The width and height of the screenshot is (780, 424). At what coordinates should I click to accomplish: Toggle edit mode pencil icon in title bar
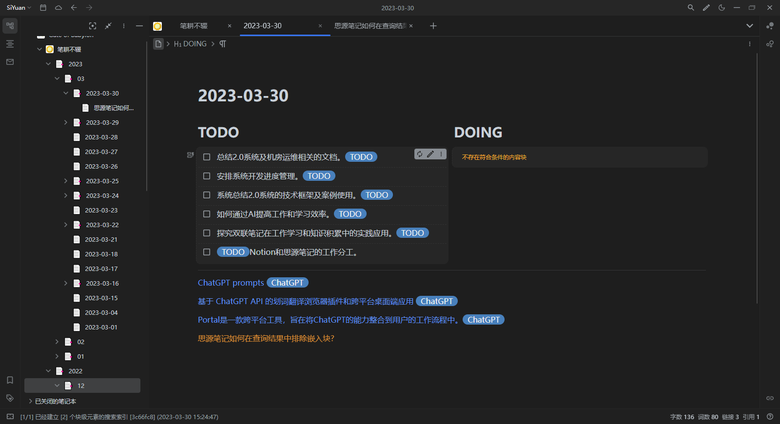click(x=706, y=8)
